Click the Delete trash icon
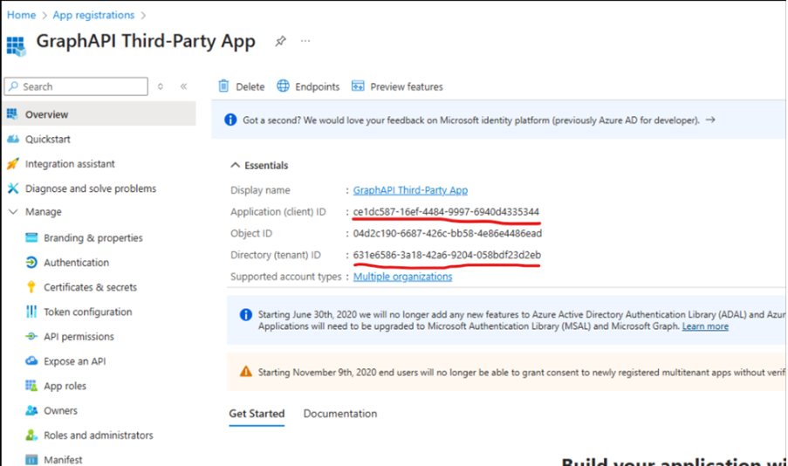Screen dimensions: 788x466 (224, 86)
